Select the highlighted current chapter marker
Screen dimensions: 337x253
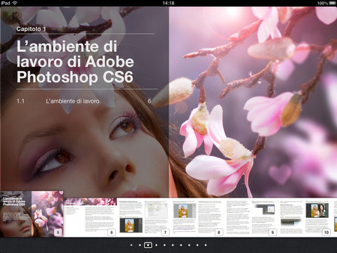(147, 245)
